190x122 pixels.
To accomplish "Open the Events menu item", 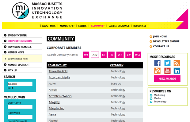I will click(x=82, y=26).
